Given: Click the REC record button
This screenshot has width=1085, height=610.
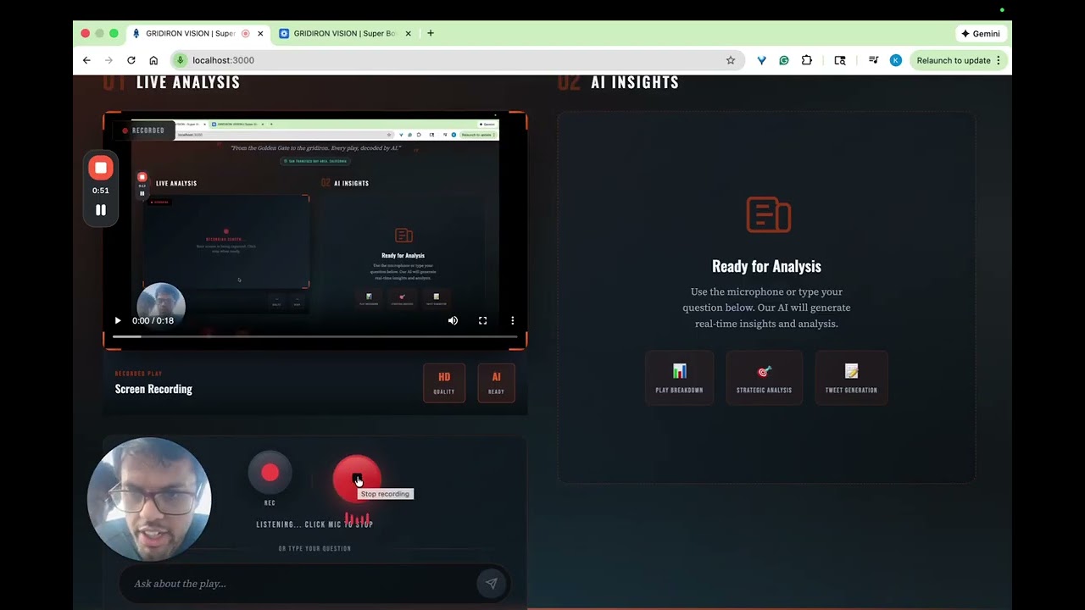Looking at the screenshot, I should tap(270, 473).
